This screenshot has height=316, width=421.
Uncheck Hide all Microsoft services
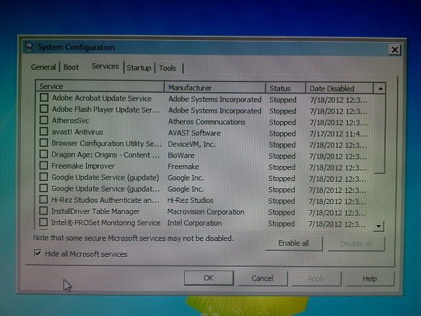[x=37, y=253]
